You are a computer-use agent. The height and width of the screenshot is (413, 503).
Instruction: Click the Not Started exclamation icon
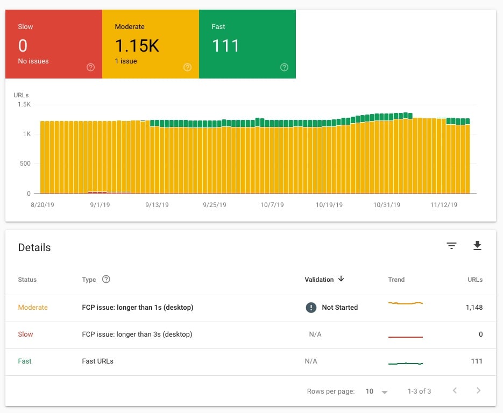pos(311,307)
